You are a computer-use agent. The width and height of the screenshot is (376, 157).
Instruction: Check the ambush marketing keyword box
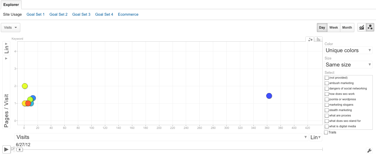tap(327, 83)
